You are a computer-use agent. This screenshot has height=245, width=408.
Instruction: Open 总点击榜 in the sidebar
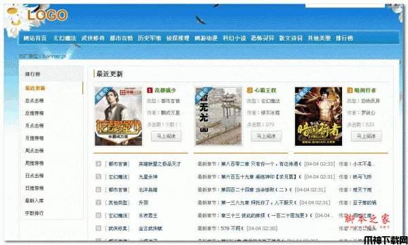click(35, 101)
